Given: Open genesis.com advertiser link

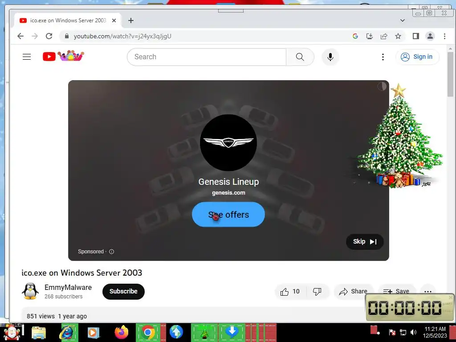Looking at the screenshot, I should click(x=228, y=192).
